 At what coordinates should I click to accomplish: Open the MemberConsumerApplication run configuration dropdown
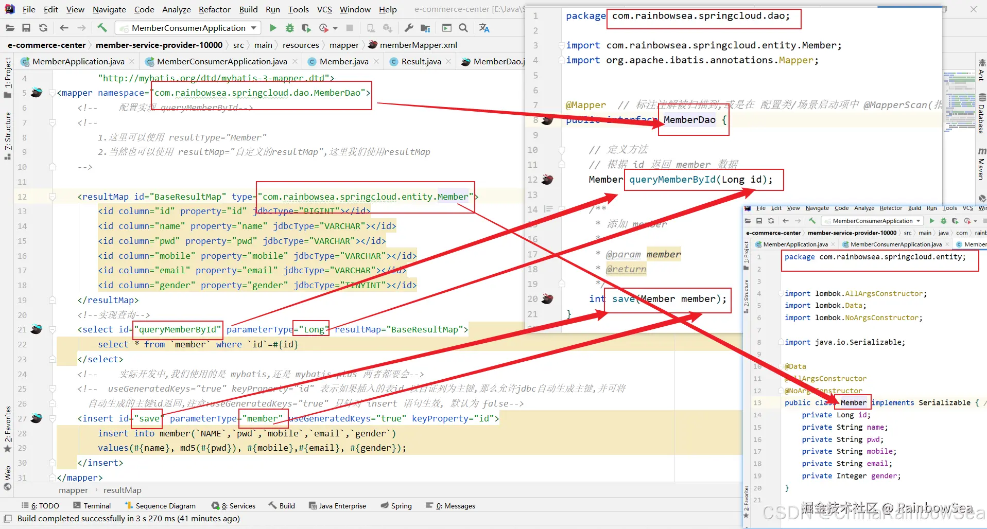(x=188, y=28)
